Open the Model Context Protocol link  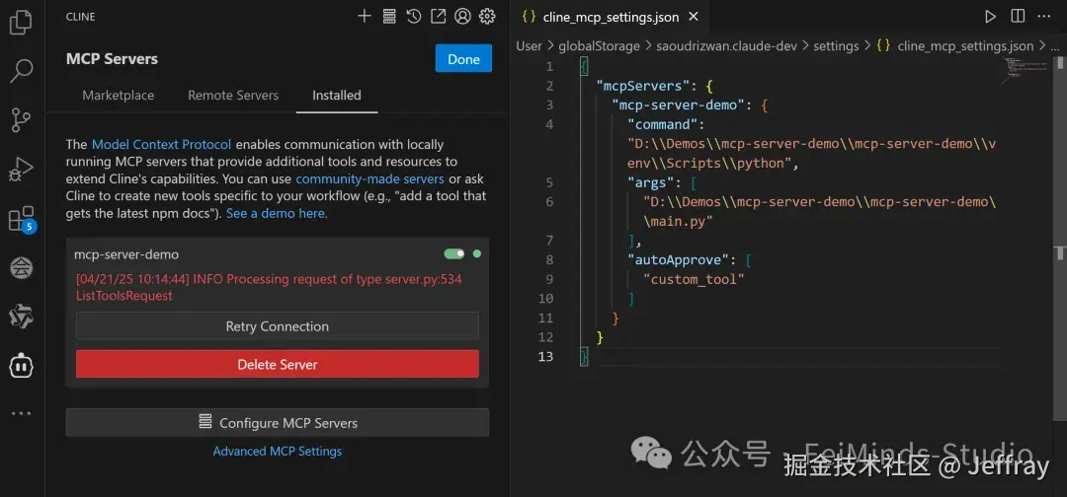(x=162, y=145)
